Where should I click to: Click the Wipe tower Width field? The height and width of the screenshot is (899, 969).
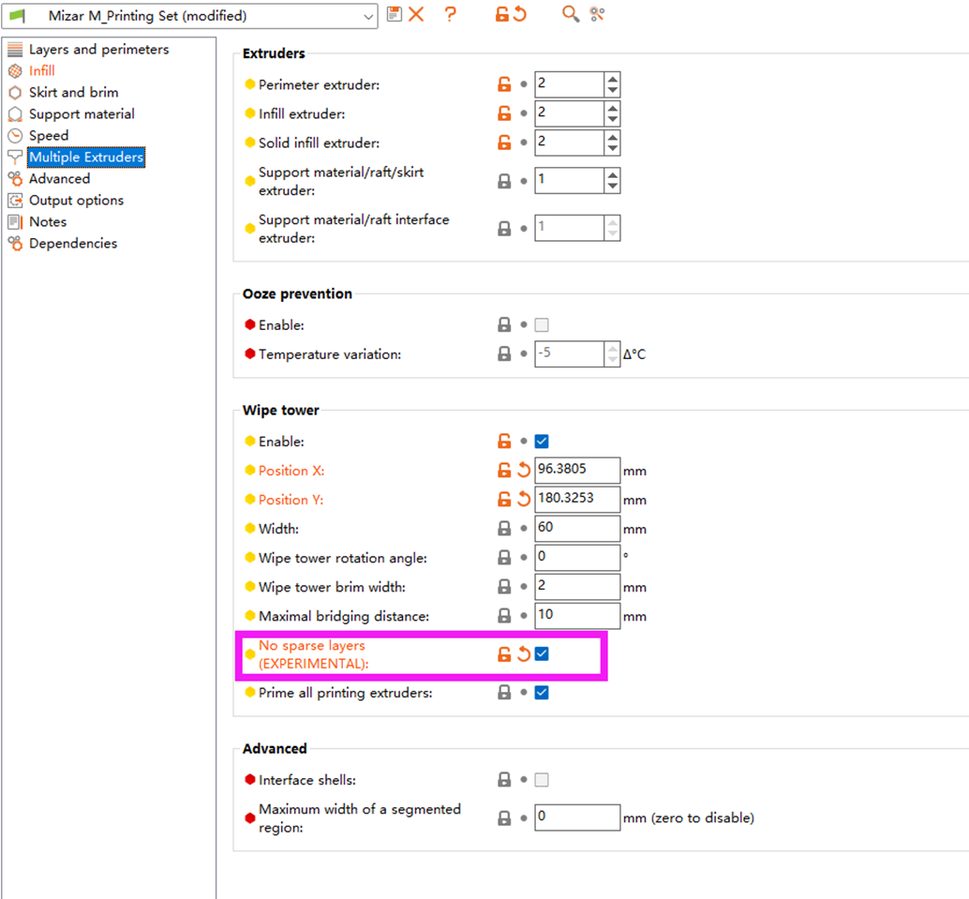pos(577,529)
